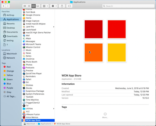Open the testing home folder
The width and height of the screenshot is (156, 126).
(x=11, y=41)
